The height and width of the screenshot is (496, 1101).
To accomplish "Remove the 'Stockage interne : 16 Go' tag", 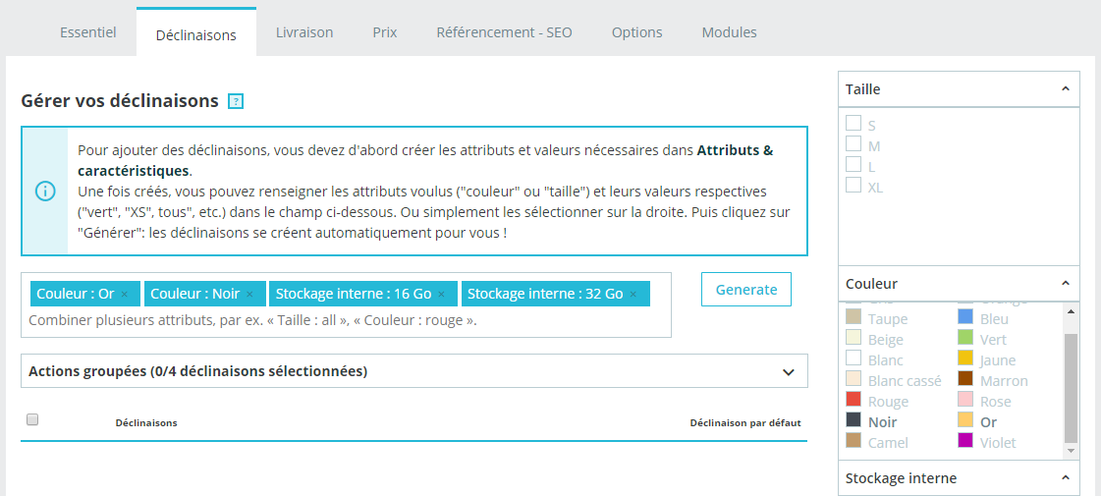I will [x=441, y=295].
